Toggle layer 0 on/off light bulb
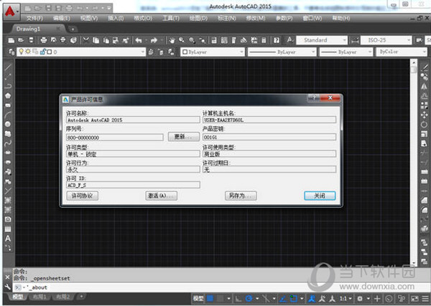 pos(21,52)
